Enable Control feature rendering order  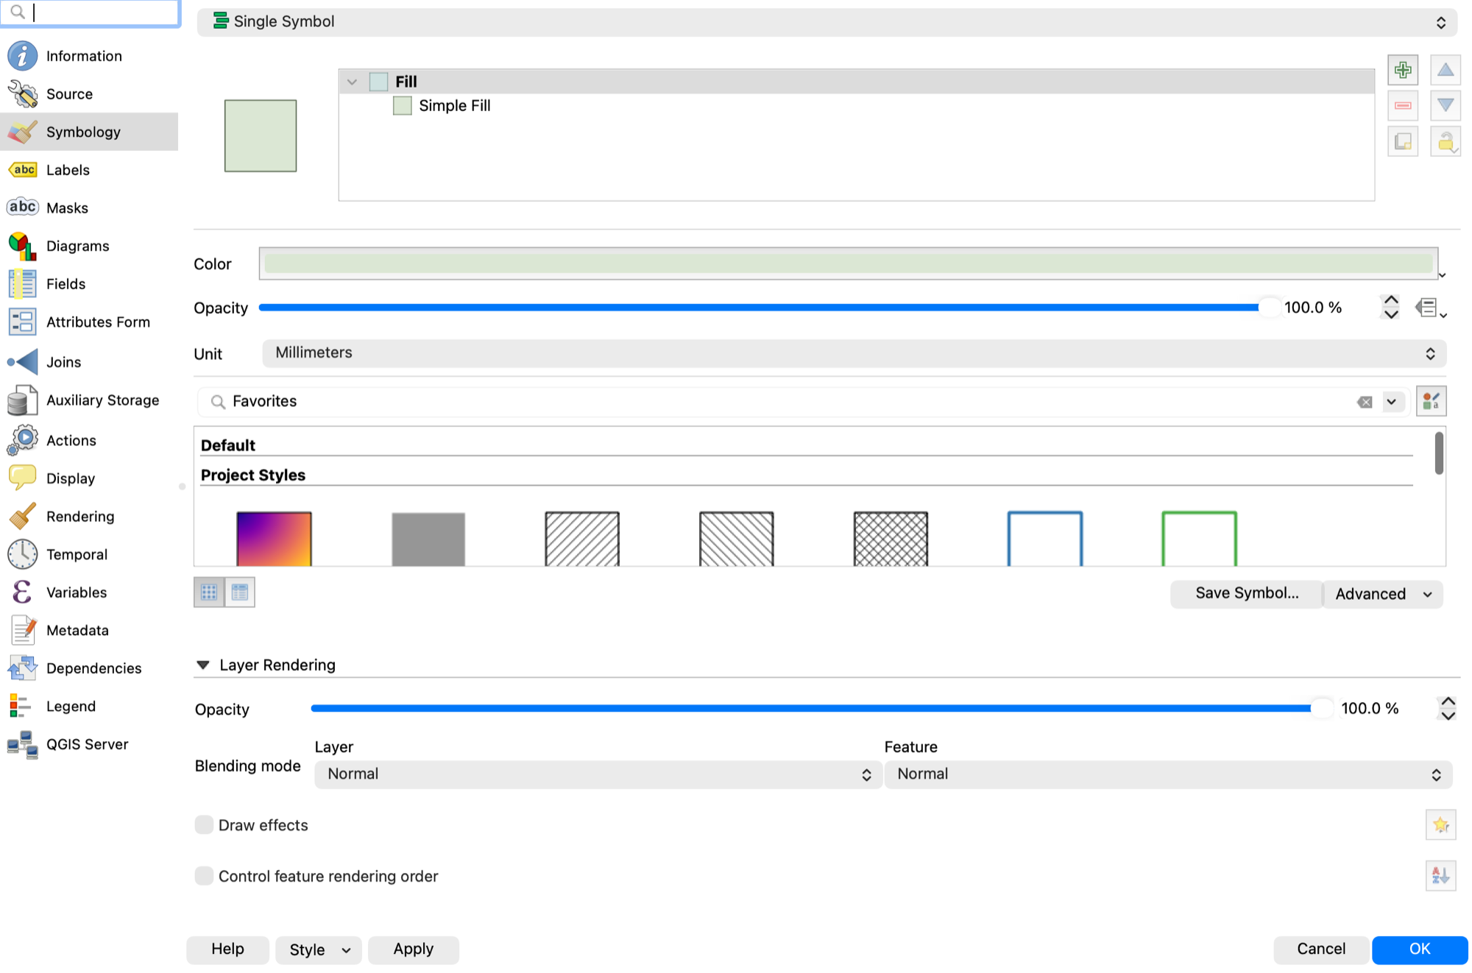point(204,876)
